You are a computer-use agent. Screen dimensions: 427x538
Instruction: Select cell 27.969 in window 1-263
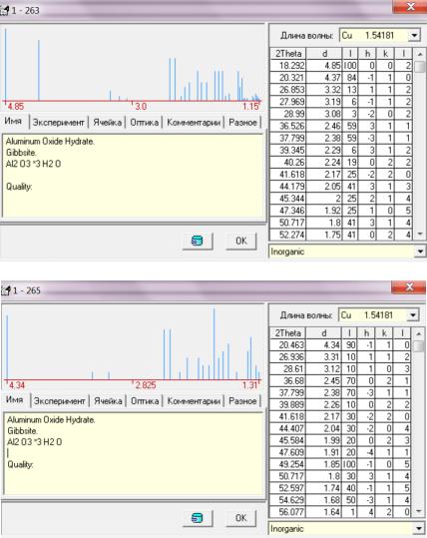(288, 102)
